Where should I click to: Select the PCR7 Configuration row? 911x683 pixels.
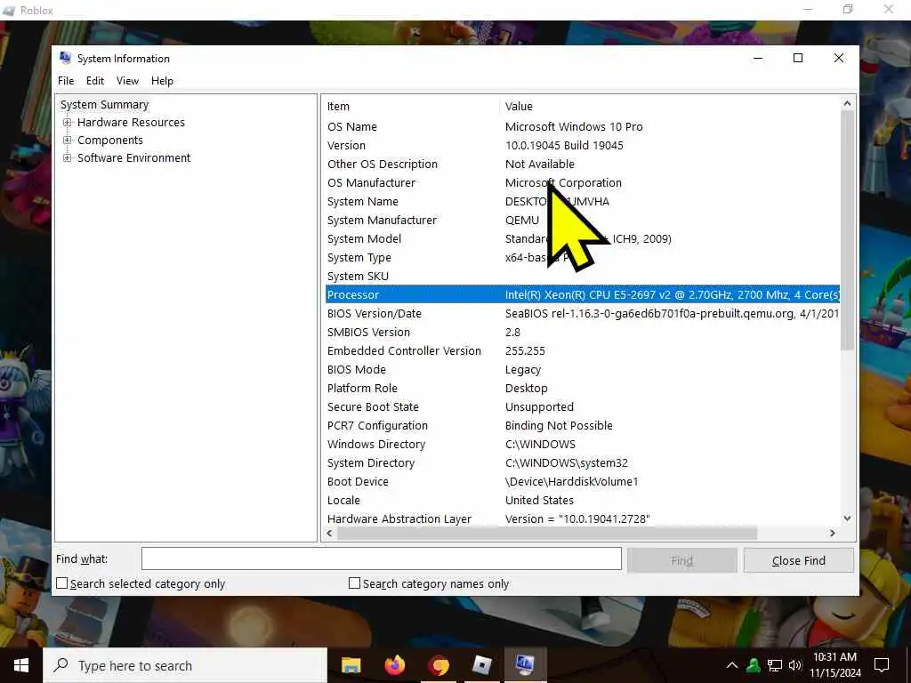pos(583,426)
